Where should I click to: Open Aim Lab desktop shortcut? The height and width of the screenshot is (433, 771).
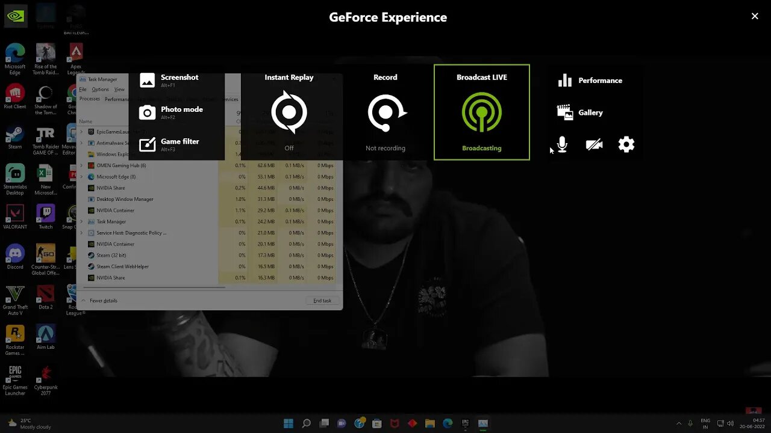tap(45, 337)
